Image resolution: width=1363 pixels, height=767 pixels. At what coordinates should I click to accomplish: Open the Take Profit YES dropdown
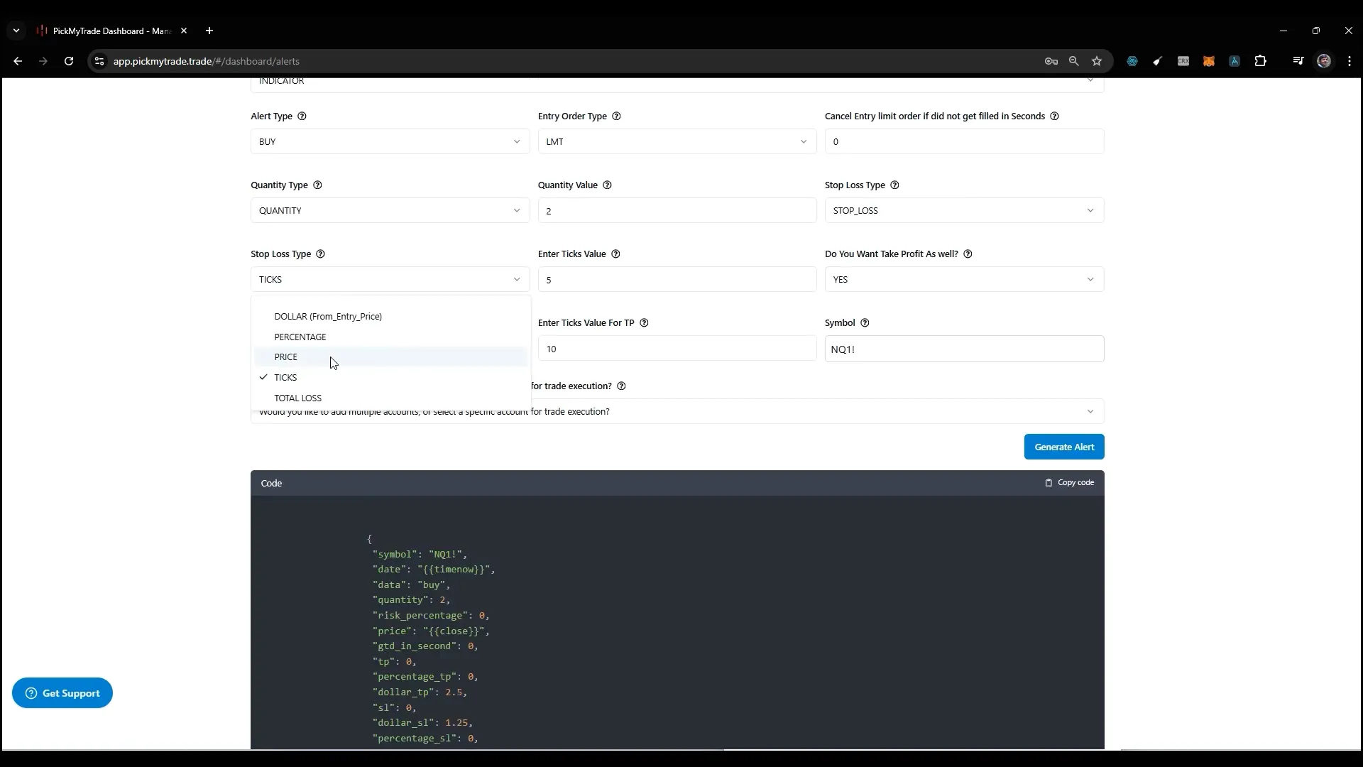click(x=964, y=279)
